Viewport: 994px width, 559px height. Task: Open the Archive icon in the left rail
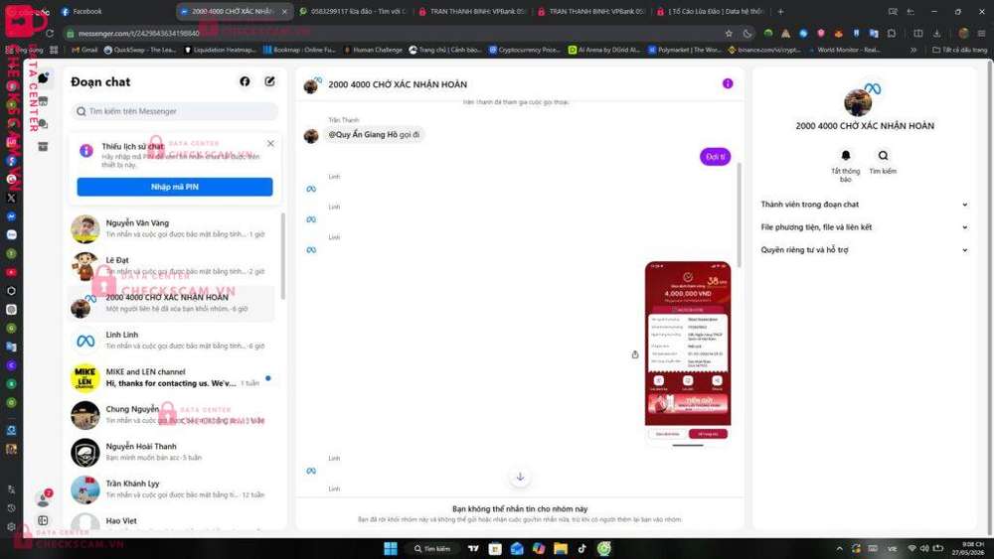pyautogui.click(x=43, y=147)
